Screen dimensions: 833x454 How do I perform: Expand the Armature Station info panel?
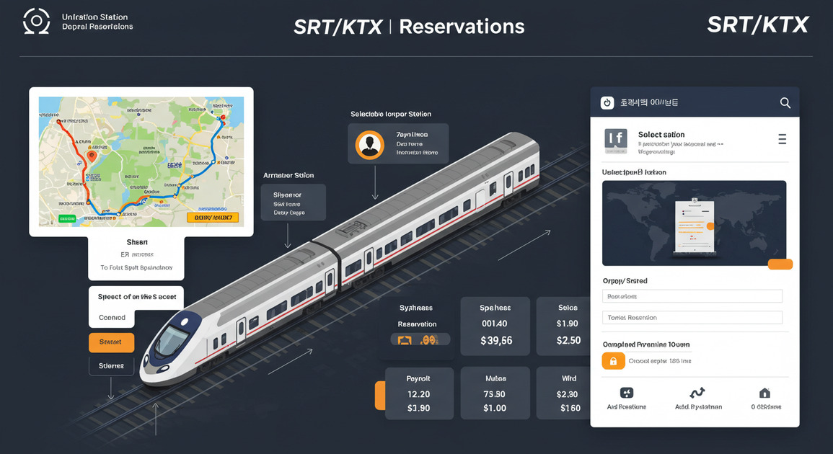pyautogui.click(x=294, y=202)
